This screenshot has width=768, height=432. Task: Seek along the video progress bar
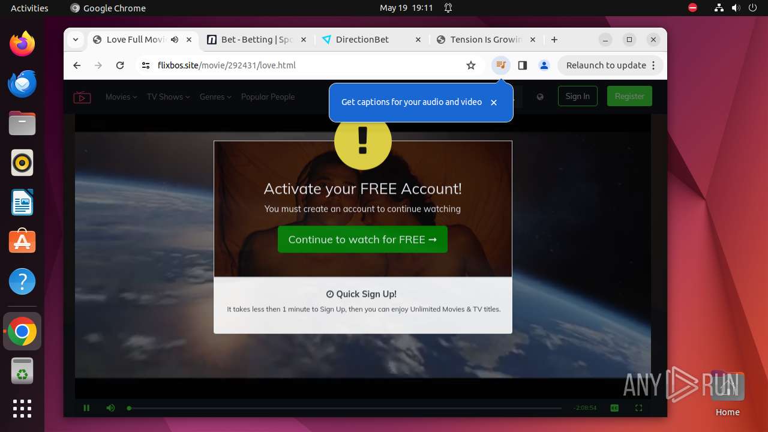pyautogui.click(x=344, y=408)
